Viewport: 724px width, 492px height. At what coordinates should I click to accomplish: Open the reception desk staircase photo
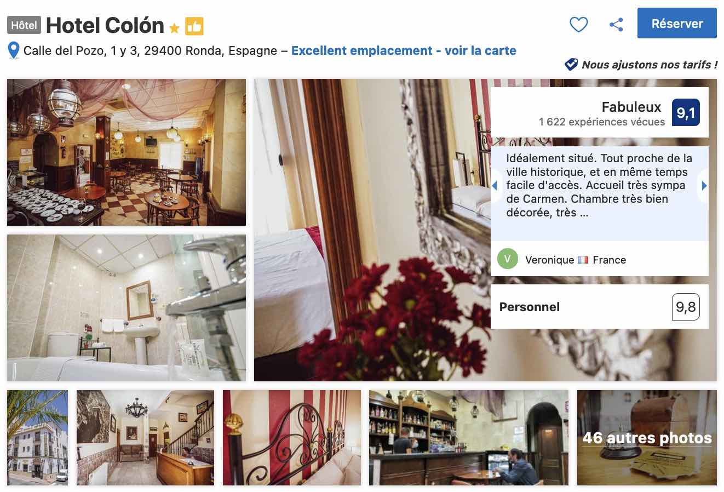coord(145,438)
